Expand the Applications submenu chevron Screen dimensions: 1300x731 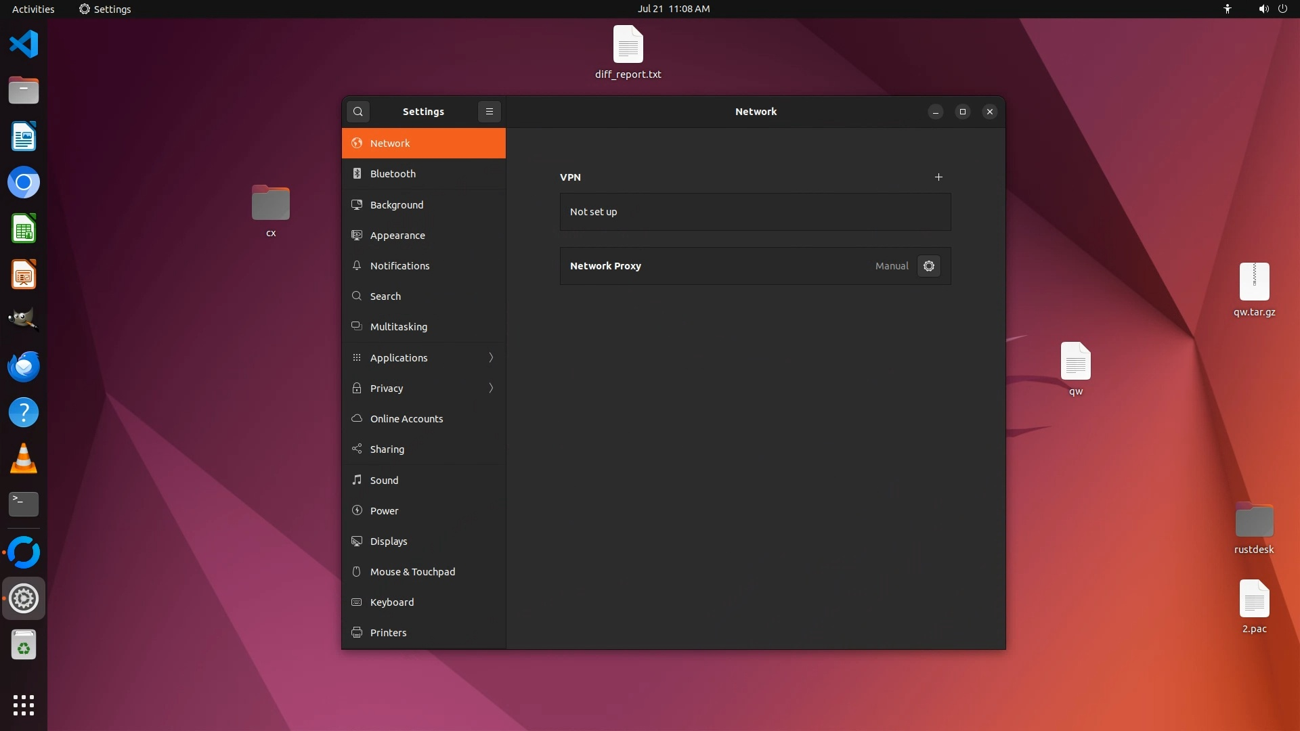[491, 357]
